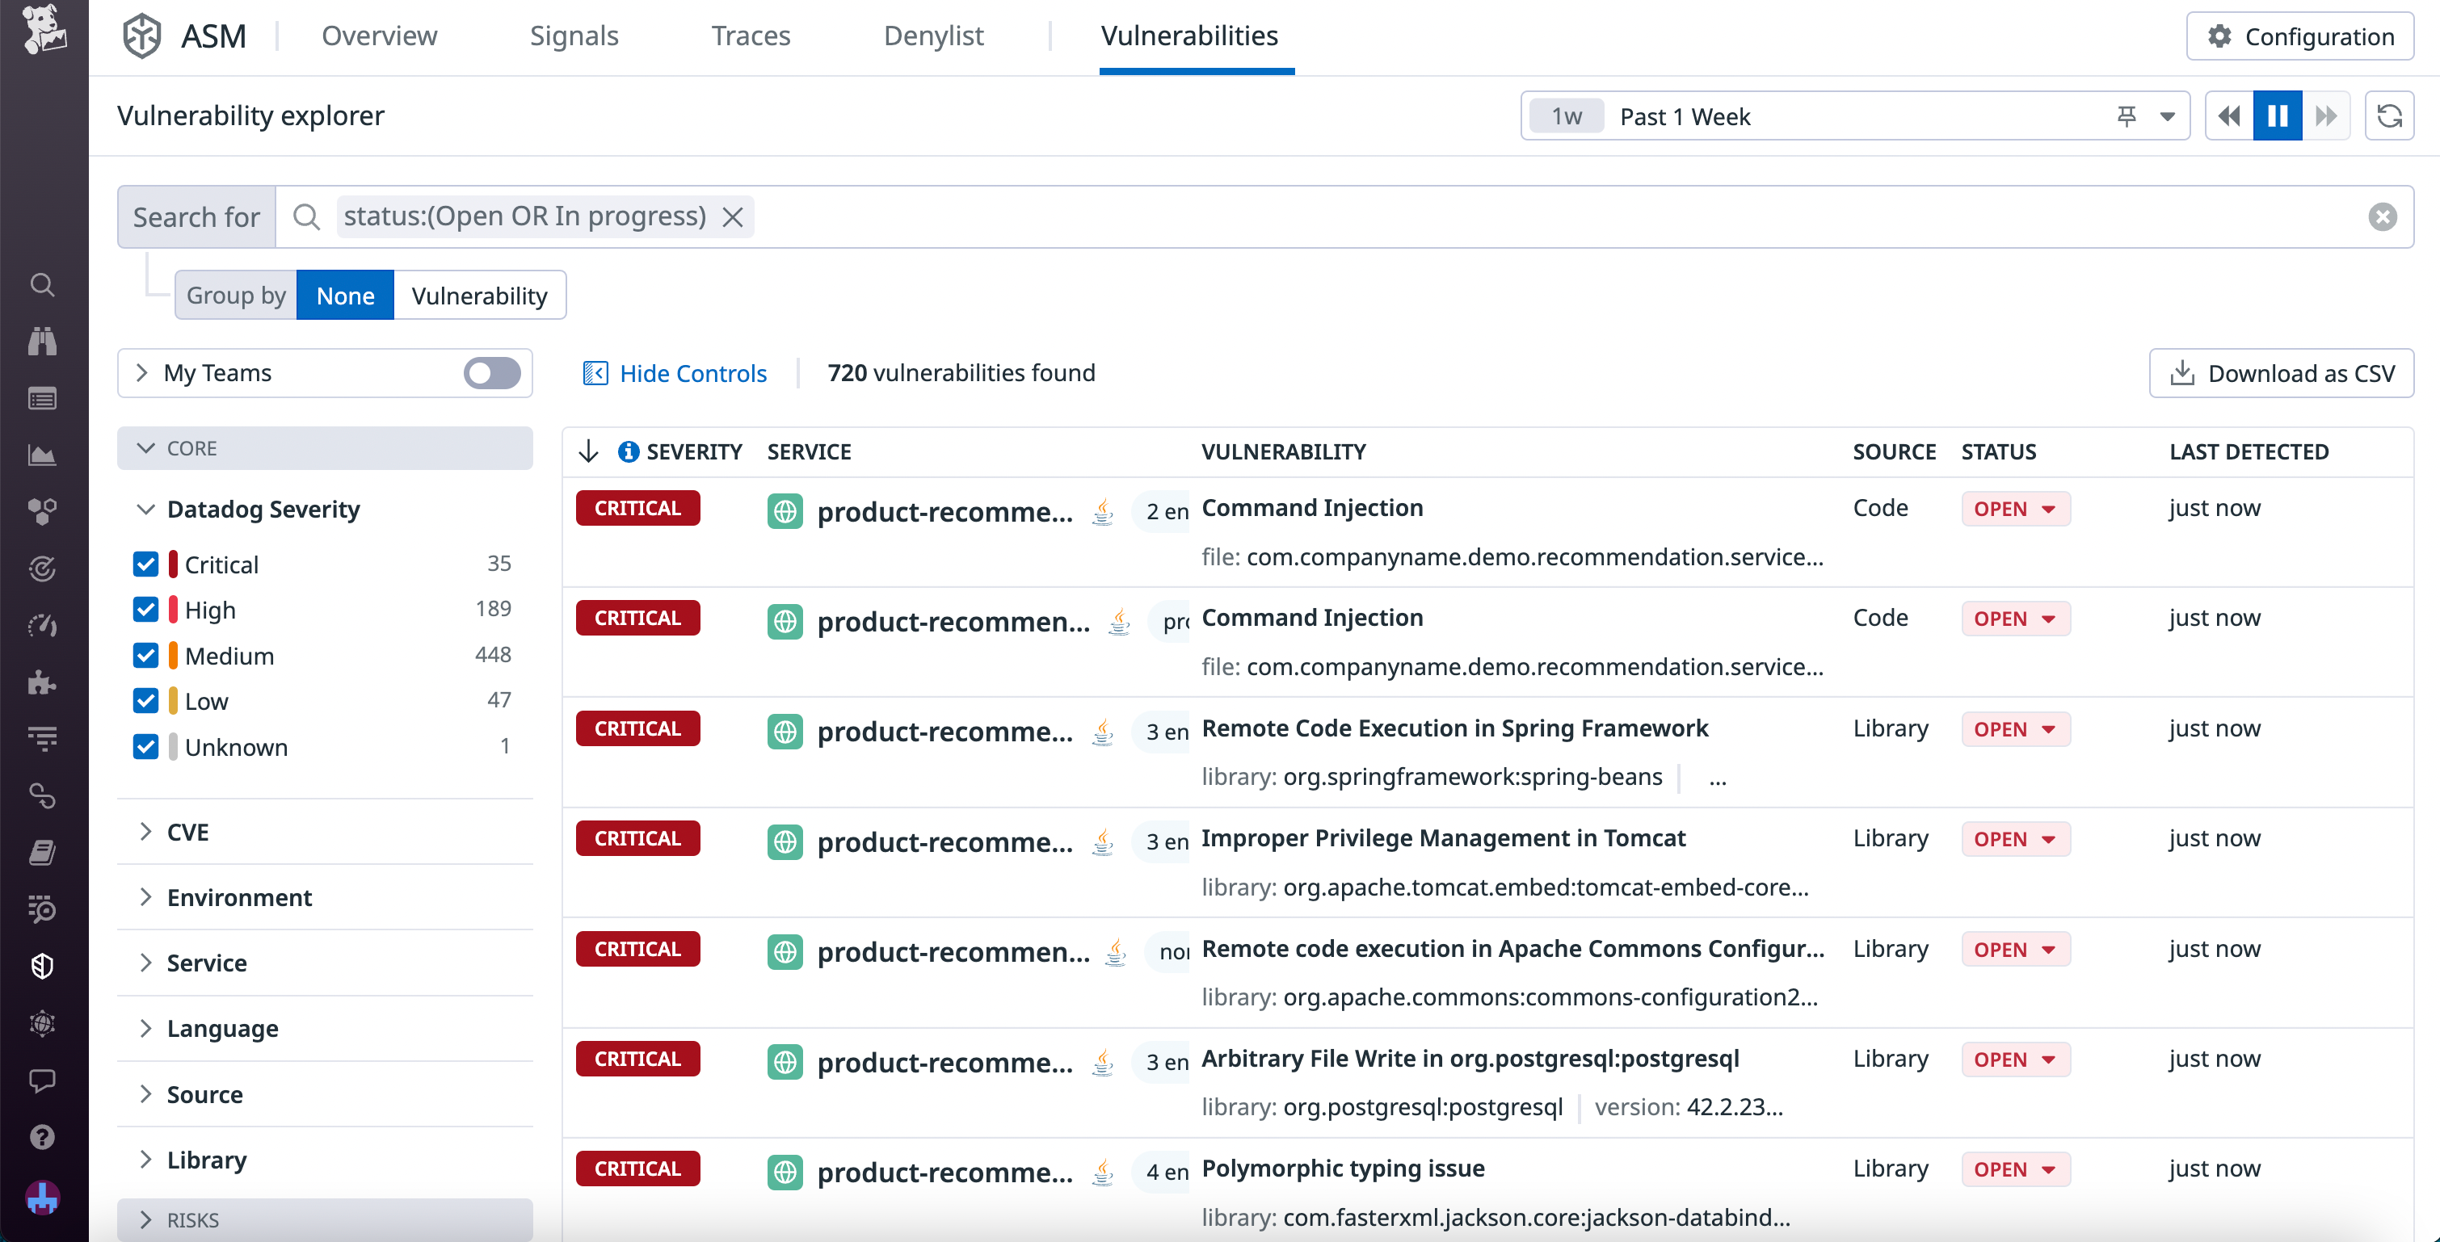The height and width of the screenshot is (1242, 2440).
Task: Click the Hide Controls link
Action: 693,373
